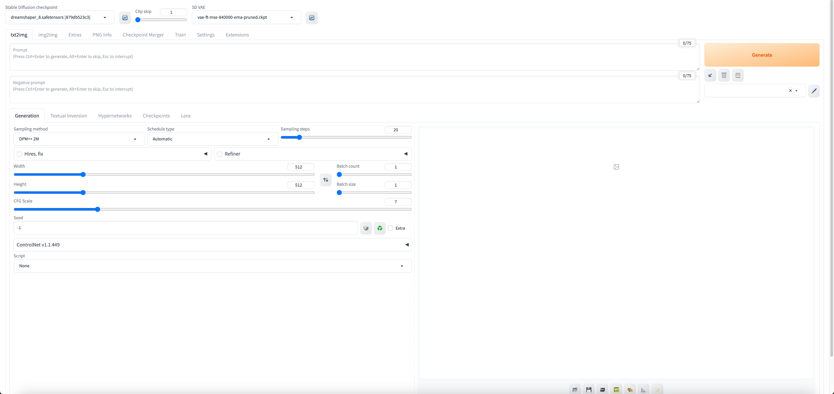Enable the Refiner checkbox
Viewport: 834px width, 394px height.
(x=220, y=154)
